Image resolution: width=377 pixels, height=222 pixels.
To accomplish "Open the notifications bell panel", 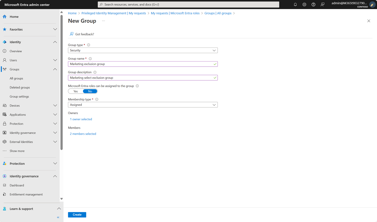I will tap(295, 4).
